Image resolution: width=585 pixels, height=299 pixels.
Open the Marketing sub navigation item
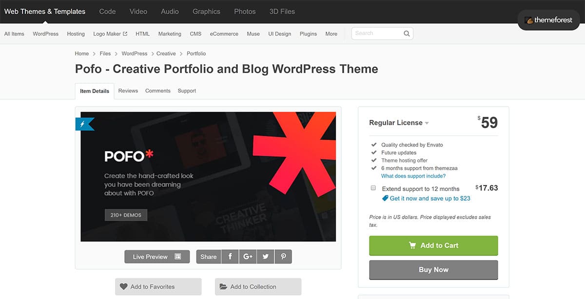(170, 34)
